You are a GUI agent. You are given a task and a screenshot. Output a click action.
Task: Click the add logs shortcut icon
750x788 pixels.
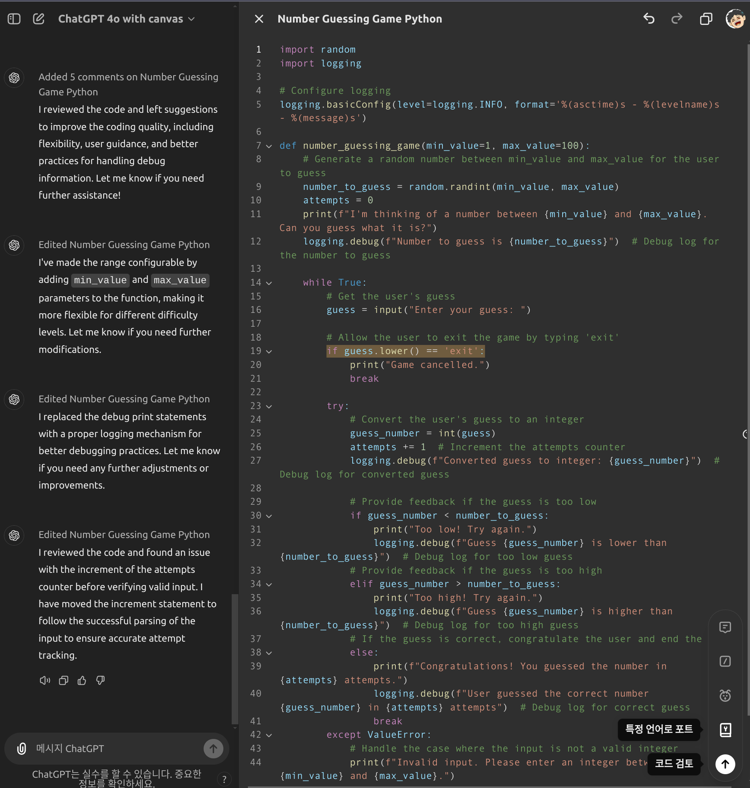(x=725, y=661)
